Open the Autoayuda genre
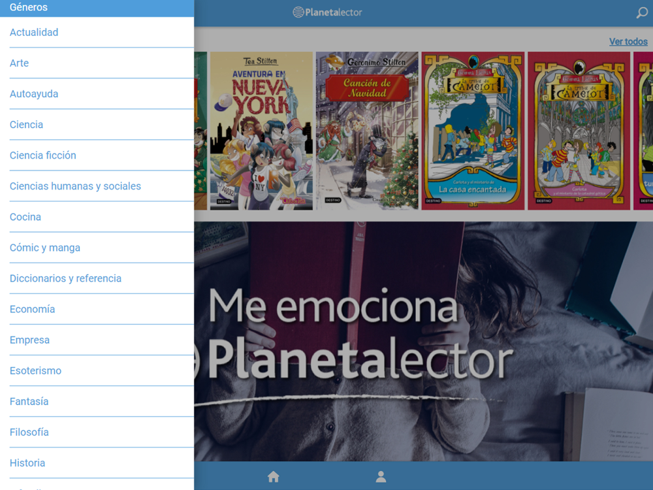The width and height of the screenshot is (653, 490). 97,93
